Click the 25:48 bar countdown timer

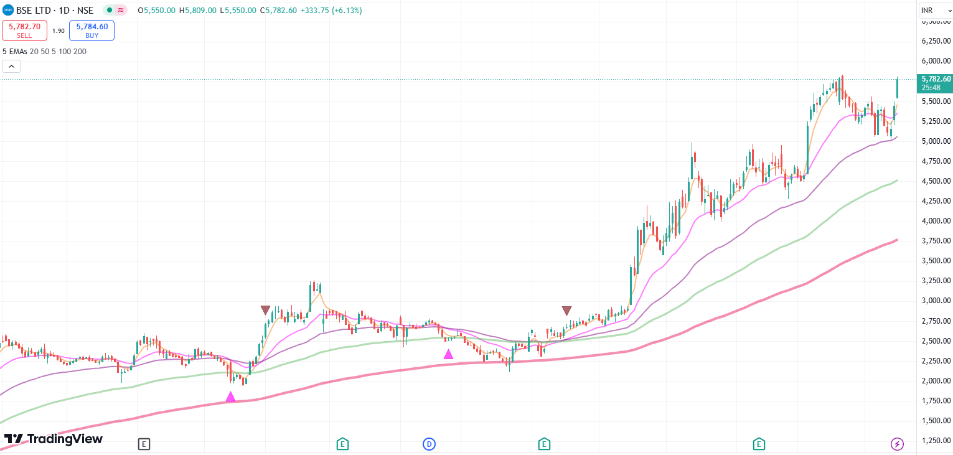pos(932,88)
